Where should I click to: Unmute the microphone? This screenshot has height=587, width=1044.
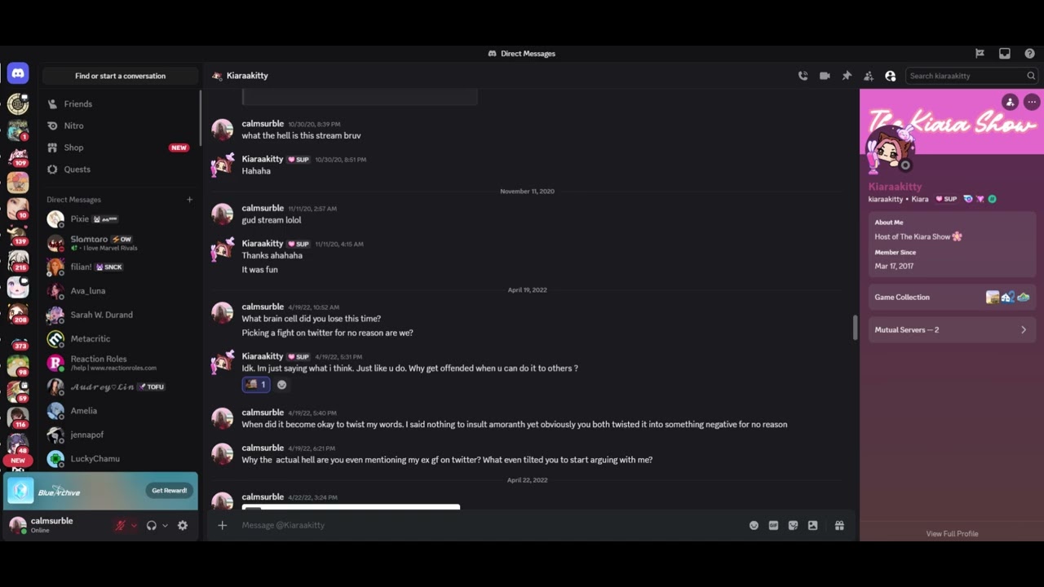pyautogui.click(x=120, y=526)
